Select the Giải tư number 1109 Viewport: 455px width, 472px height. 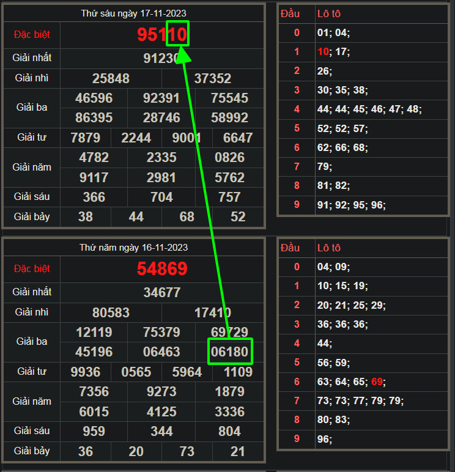[238, 372]
